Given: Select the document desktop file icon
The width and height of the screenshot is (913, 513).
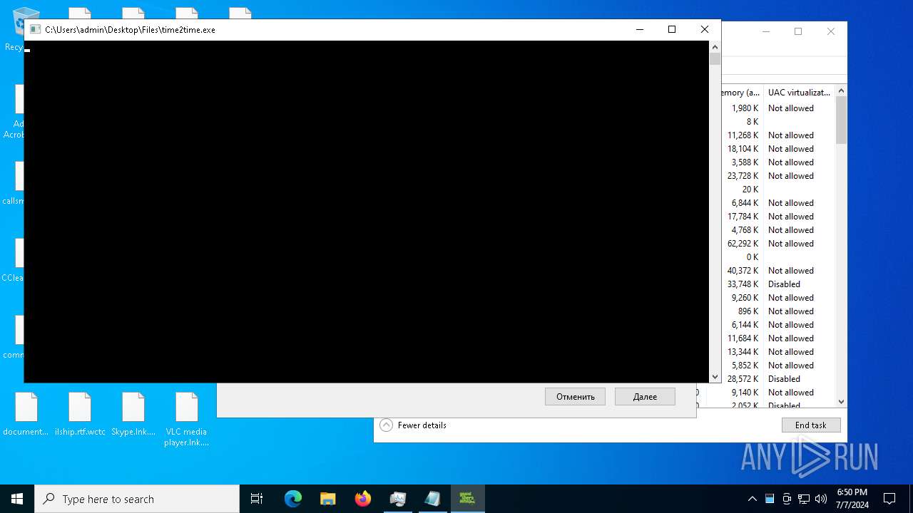Looking at the screenshot, I should pos(26,415).
